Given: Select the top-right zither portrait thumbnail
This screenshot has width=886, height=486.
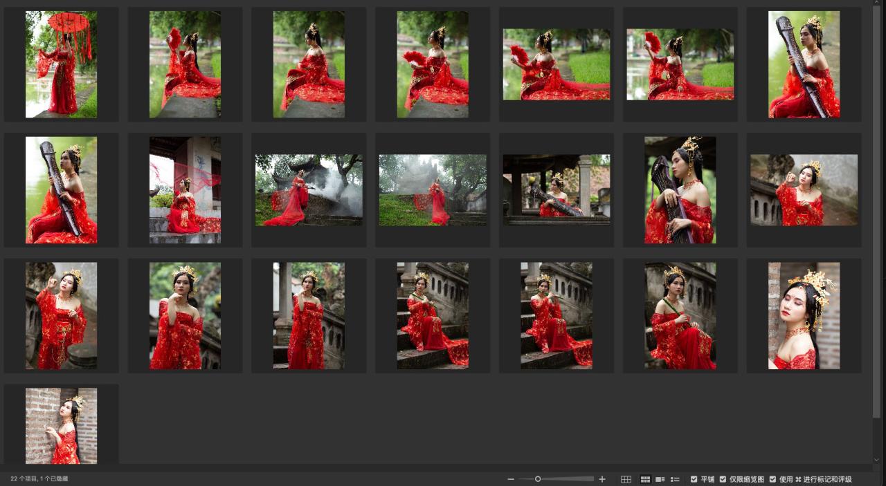Looking at the screenshot, I should tap(804, 64).
